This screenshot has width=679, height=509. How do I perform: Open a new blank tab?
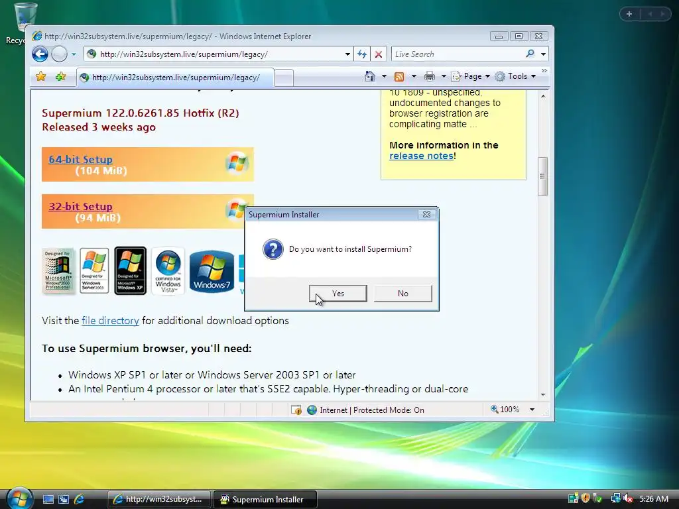click(284, 78)
